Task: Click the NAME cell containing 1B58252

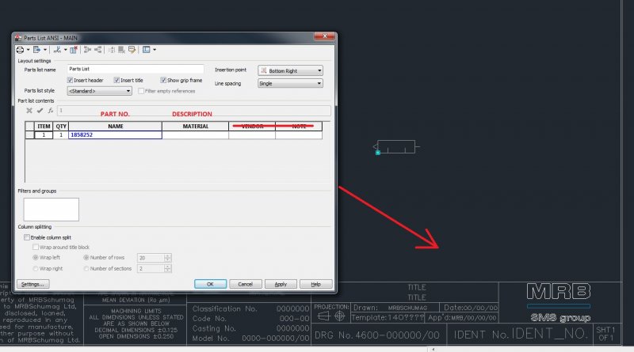Action: (x=116, y=134)
